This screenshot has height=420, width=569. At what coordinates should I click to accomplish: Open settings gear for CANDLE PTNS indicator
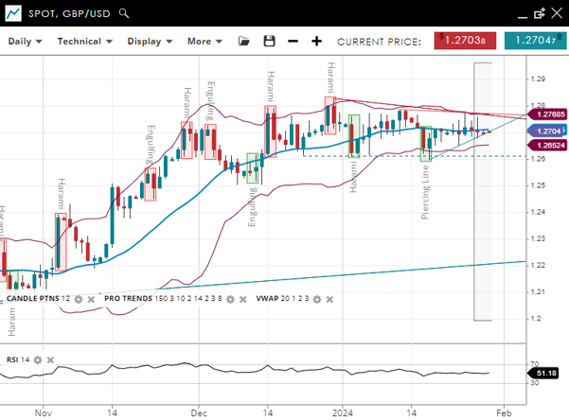pos(79,299)
